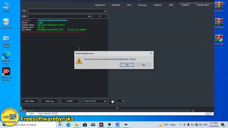Open the clock showing 3:11 PM
The width and height of the screenshot is (228, 128).
tap(214, 125)
